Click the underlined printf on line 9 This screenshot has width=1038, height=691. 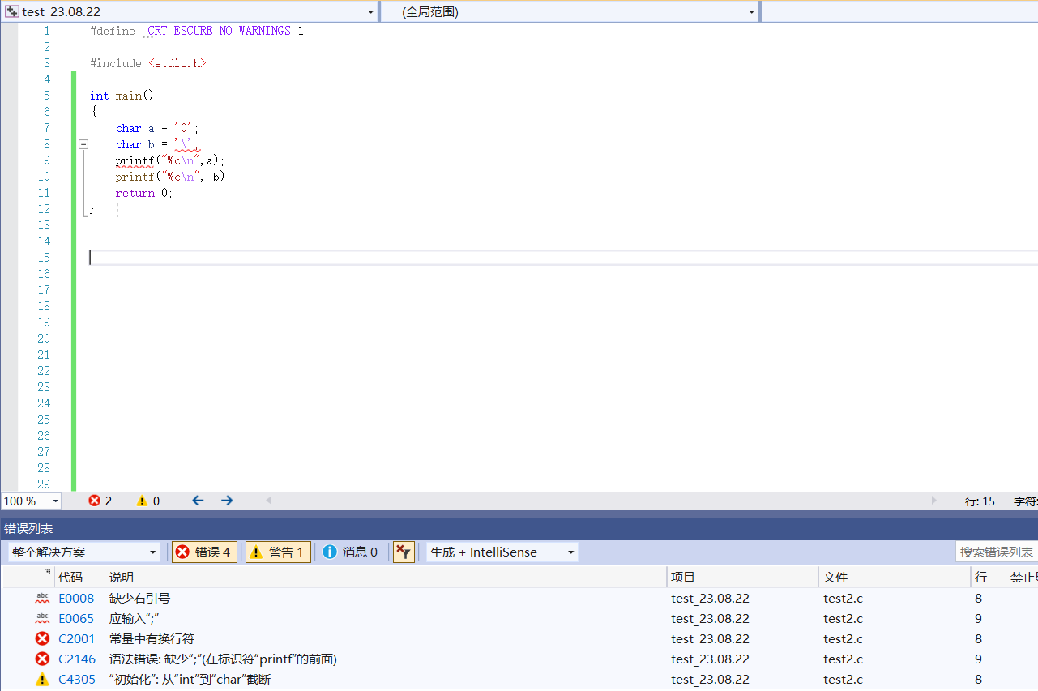pyautogui.click(x=135, y=160)
